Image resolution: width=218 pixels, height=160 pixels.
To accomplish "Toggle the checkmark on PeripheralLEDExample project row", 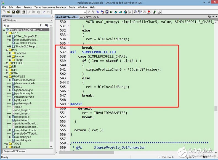I will click(41, 30).
